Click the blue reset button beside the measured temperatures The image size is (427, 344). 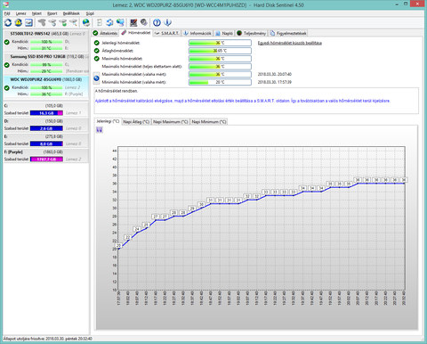[x=96, y=78]
